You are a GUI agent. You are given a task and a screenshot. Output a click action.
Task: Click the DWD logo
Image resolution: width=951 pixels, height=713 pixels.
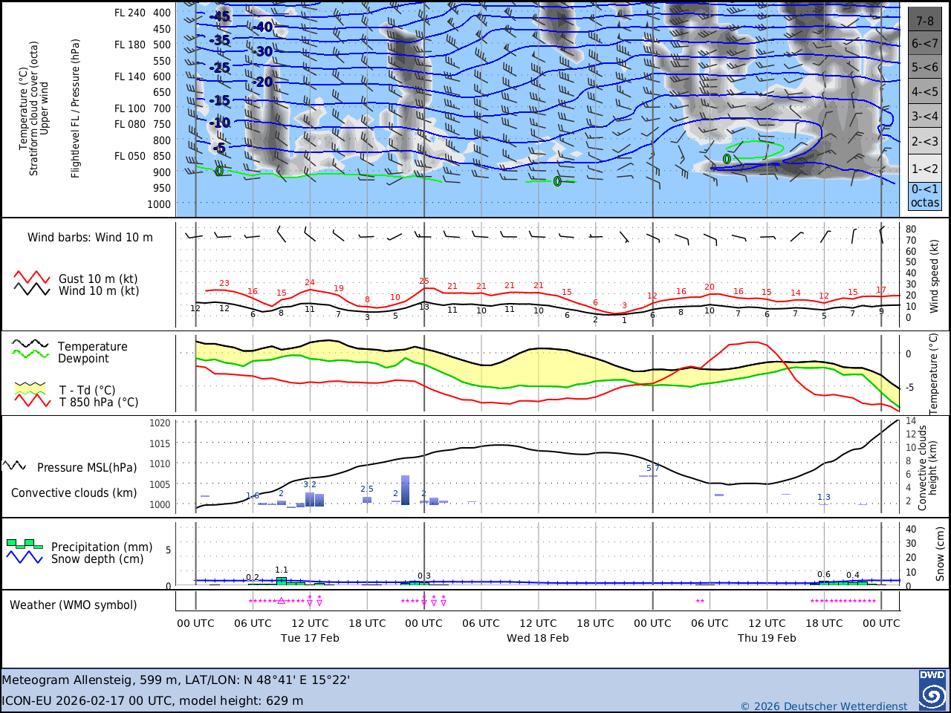click(932, 690)
